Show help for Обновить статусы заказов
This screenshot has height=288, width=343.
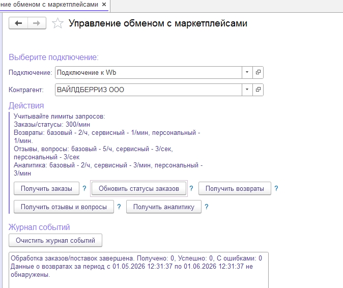click(191, 188)
